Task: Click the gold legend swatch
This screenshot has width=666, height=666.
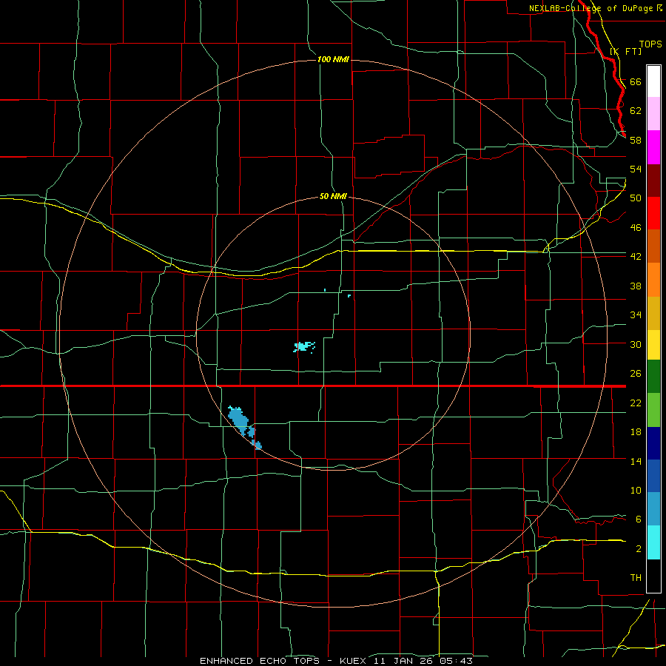Action: coord(653,313)
